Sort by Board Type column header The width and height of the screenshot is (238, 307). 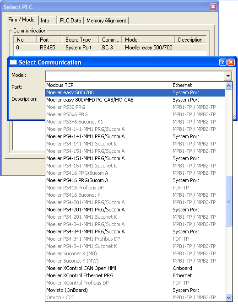[x=81, y=39]
